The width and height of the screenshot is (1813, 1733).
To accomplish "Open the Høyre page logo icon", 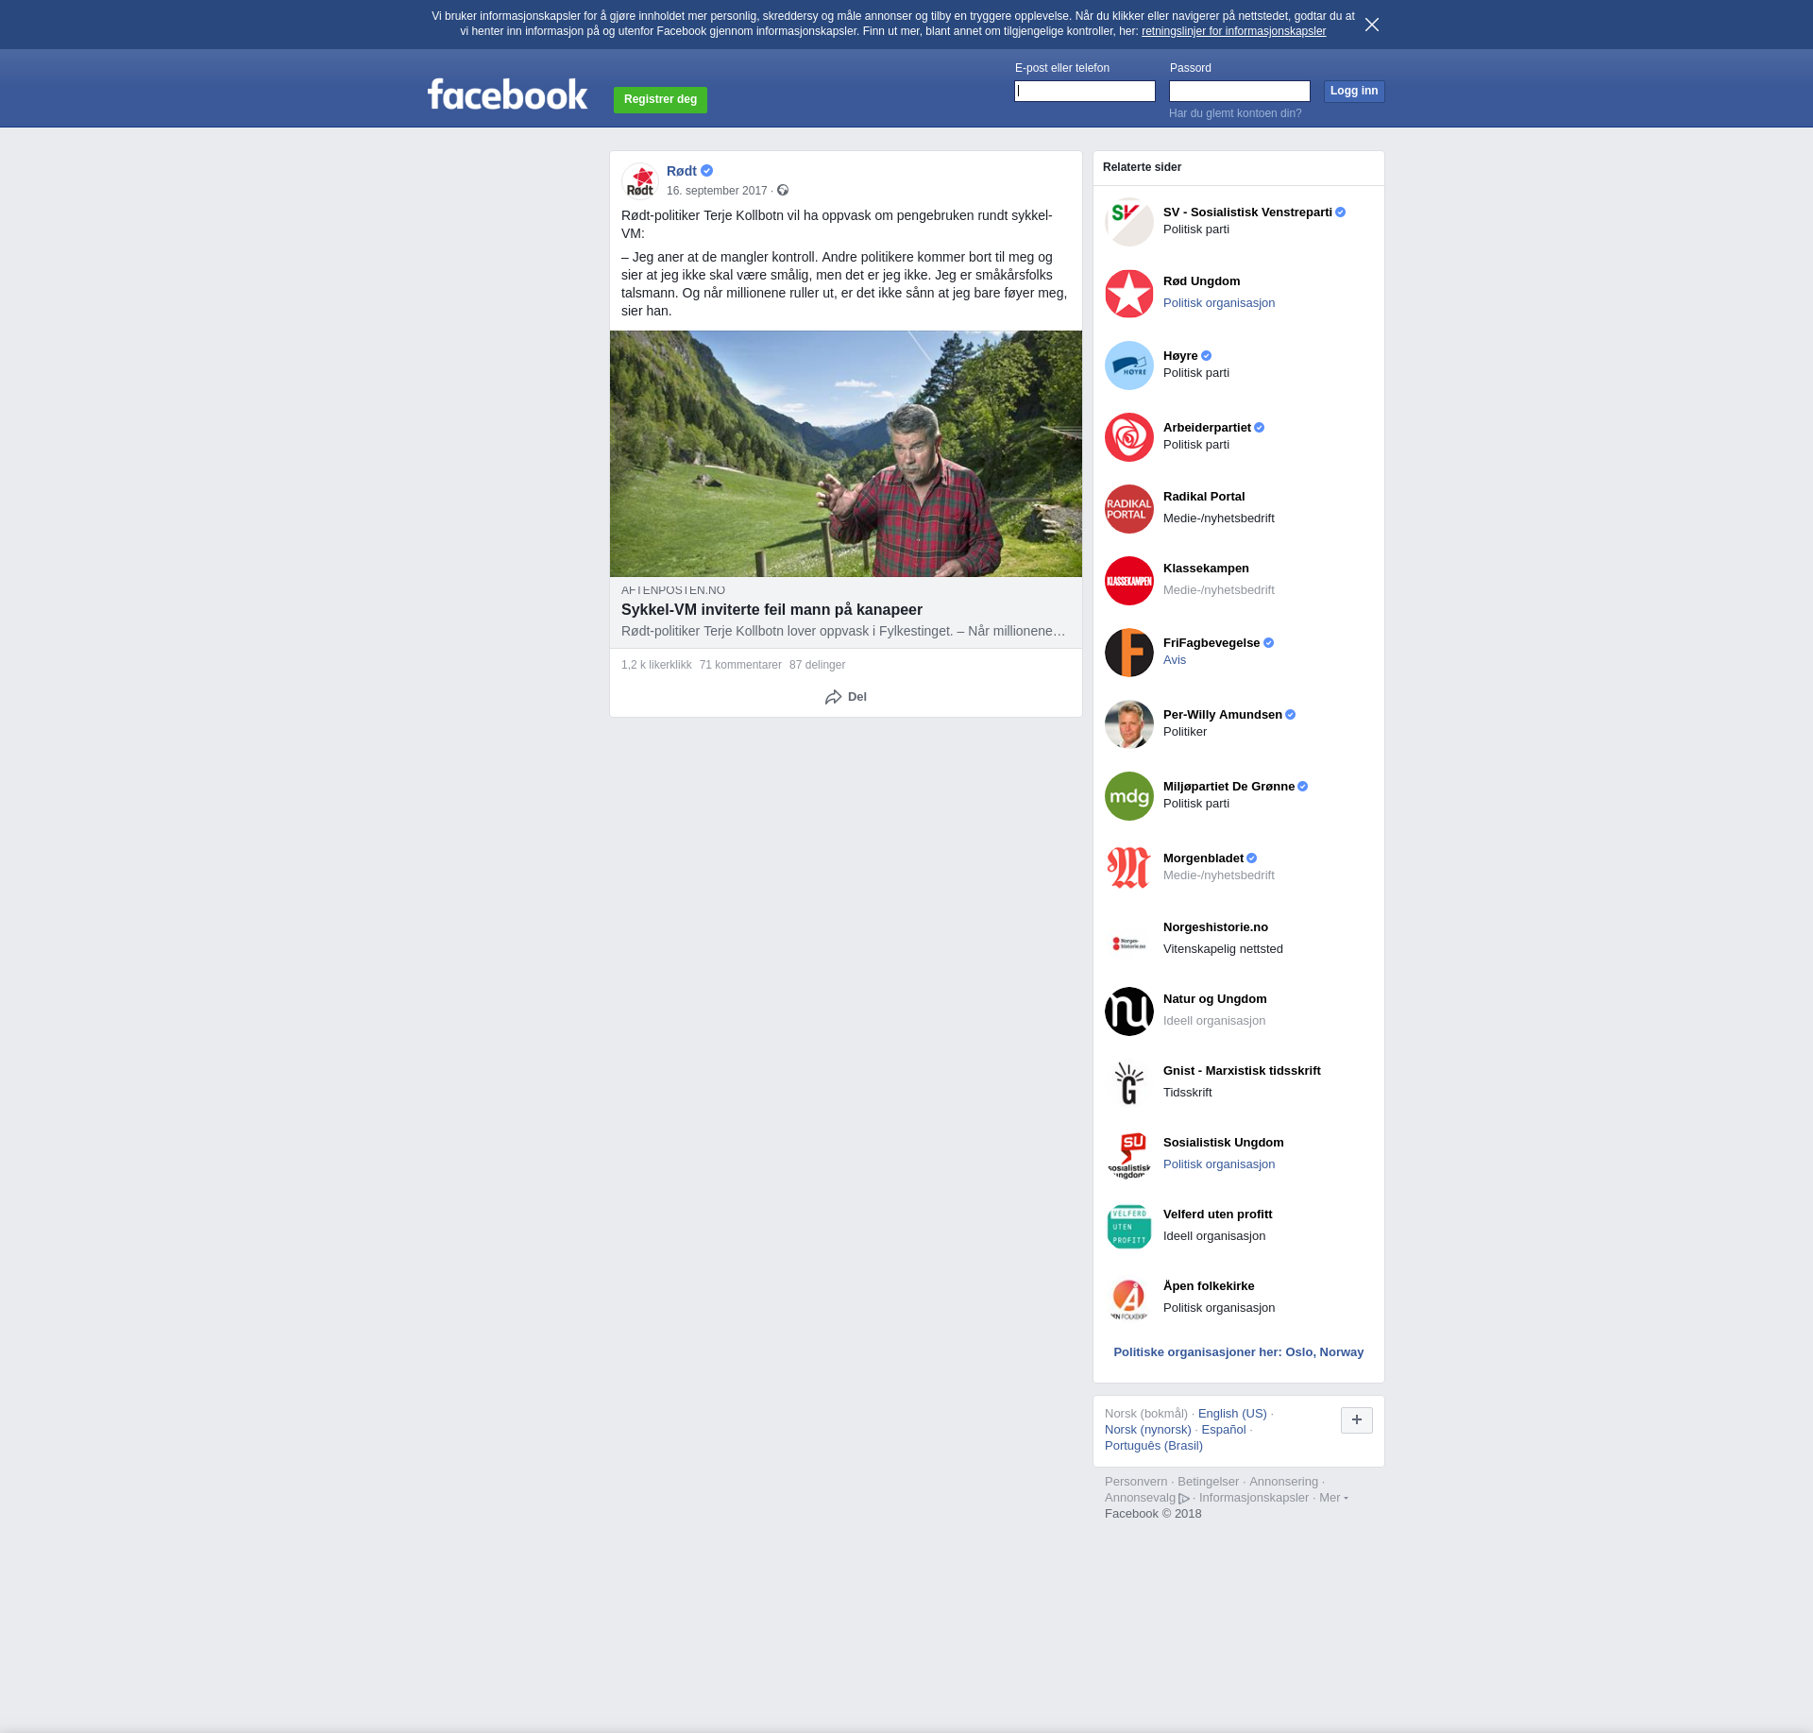I will click(1129, 365).
